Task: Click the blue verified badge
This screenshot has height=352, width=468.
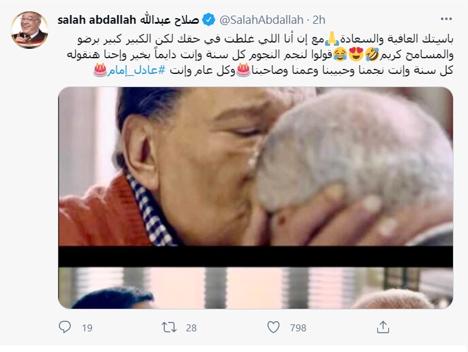Action: [209, 19]
